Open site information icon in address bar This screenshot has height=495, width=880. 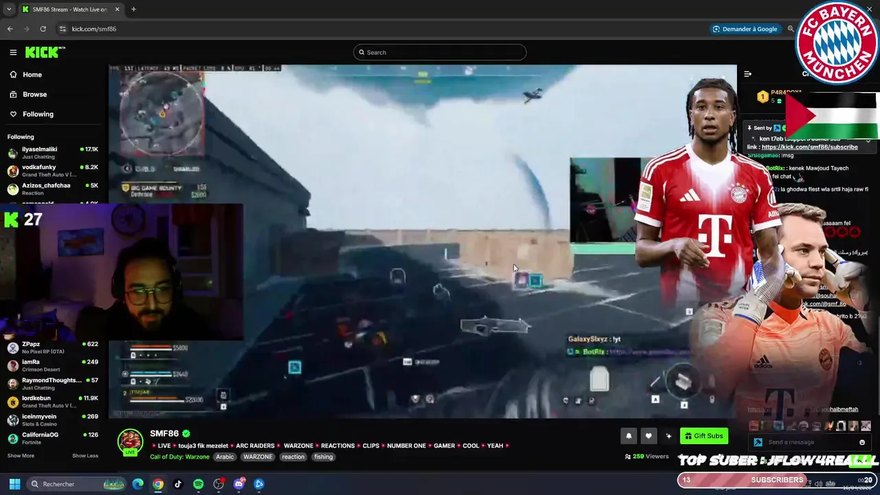tap(63, 29)
